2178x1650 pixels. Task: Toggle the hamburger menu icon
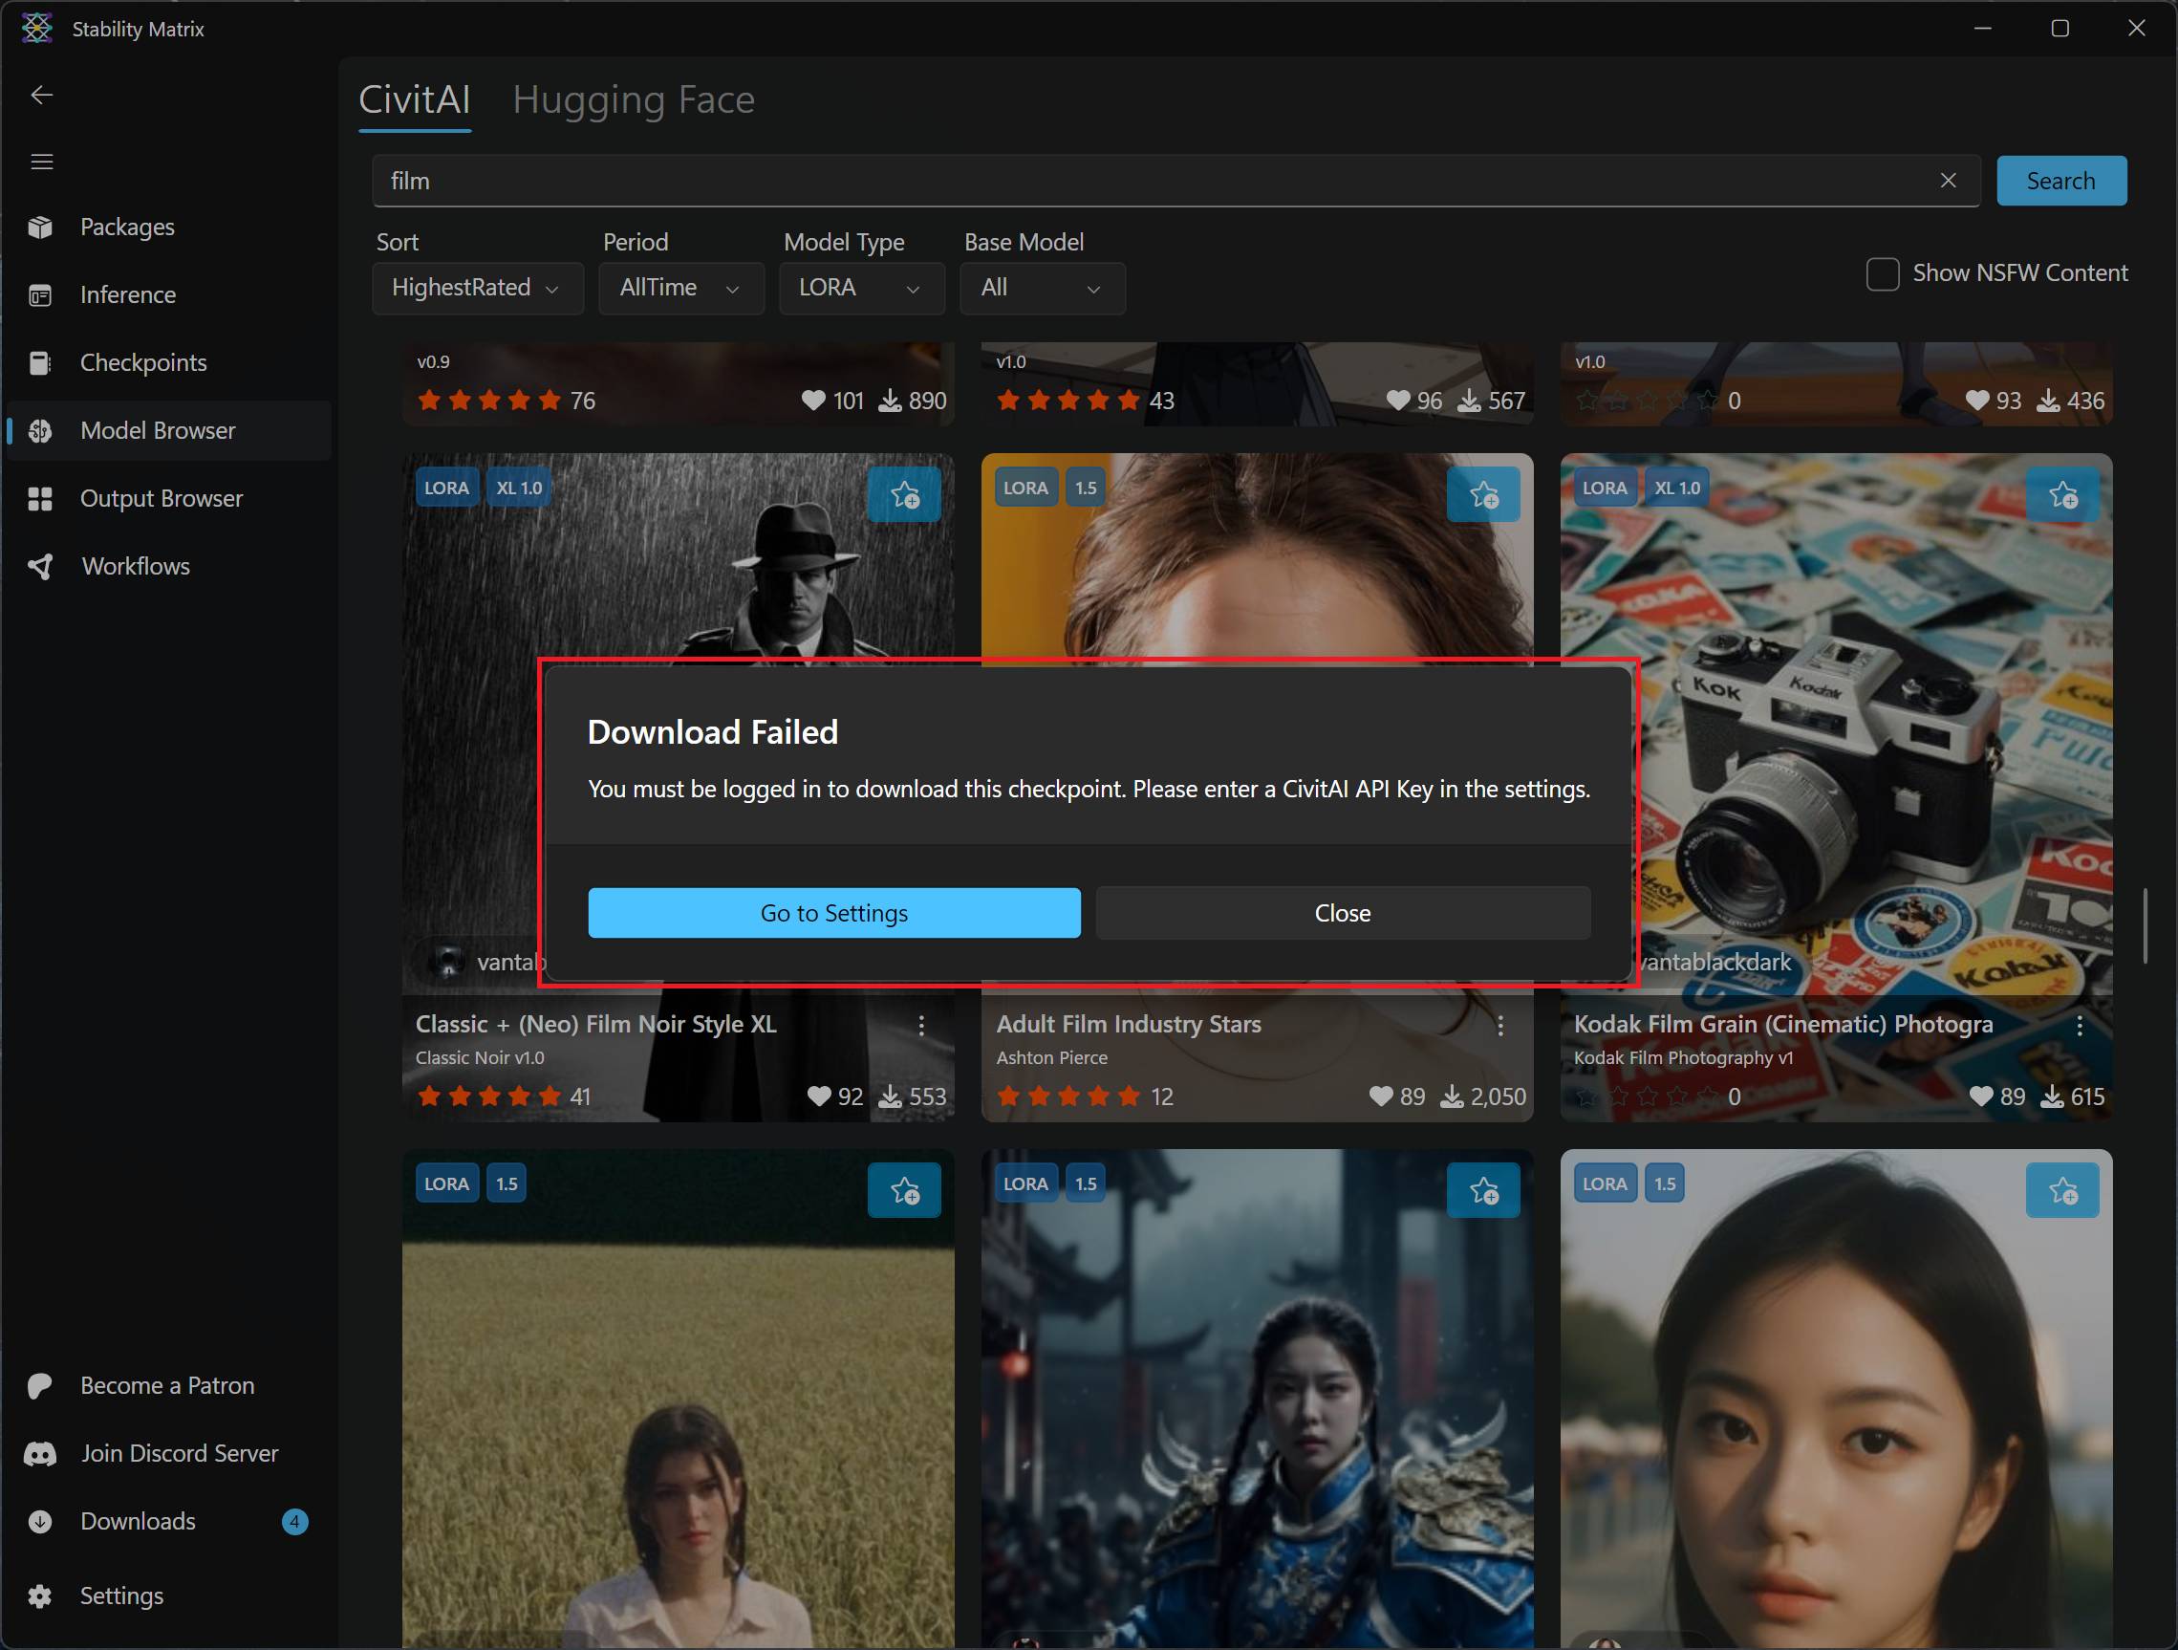click(x=41, y=162)
